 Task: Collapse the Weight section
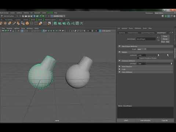pos(120,52)
